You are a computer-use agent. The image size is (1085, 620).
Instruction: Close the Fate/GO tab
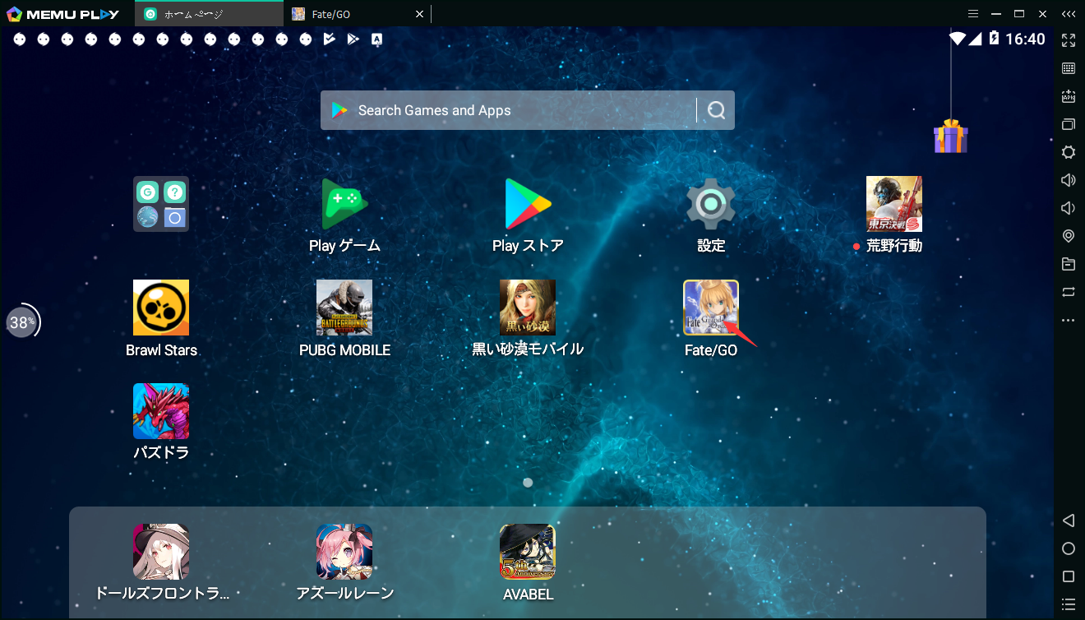(x=419, y=14)
